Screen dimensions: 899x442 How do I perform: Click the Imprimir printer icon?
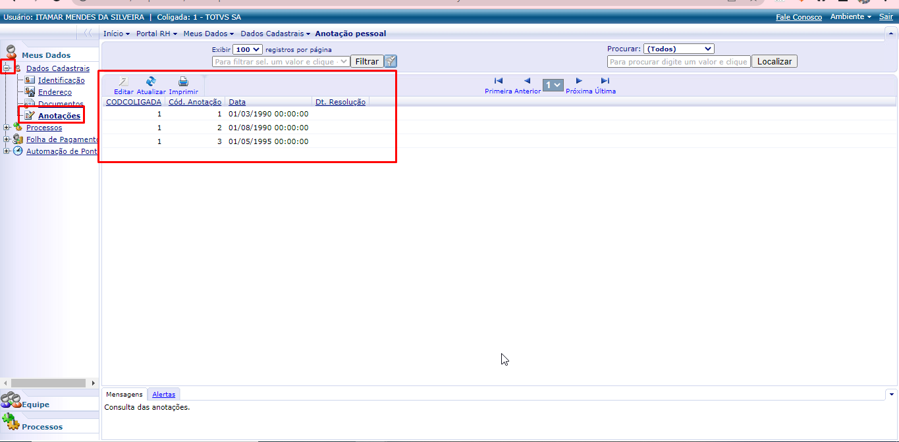coord(183,82)
